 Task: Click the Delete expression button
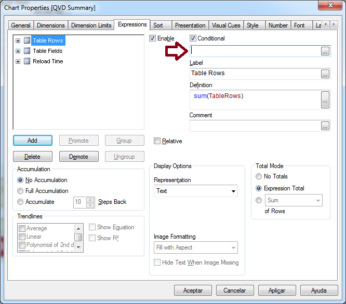pyautogui.click(x=33, y=157)
